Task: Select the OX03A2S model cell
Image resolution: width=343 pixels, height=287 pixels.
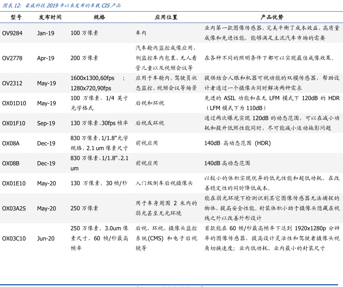Action: (x=14, y=209)
